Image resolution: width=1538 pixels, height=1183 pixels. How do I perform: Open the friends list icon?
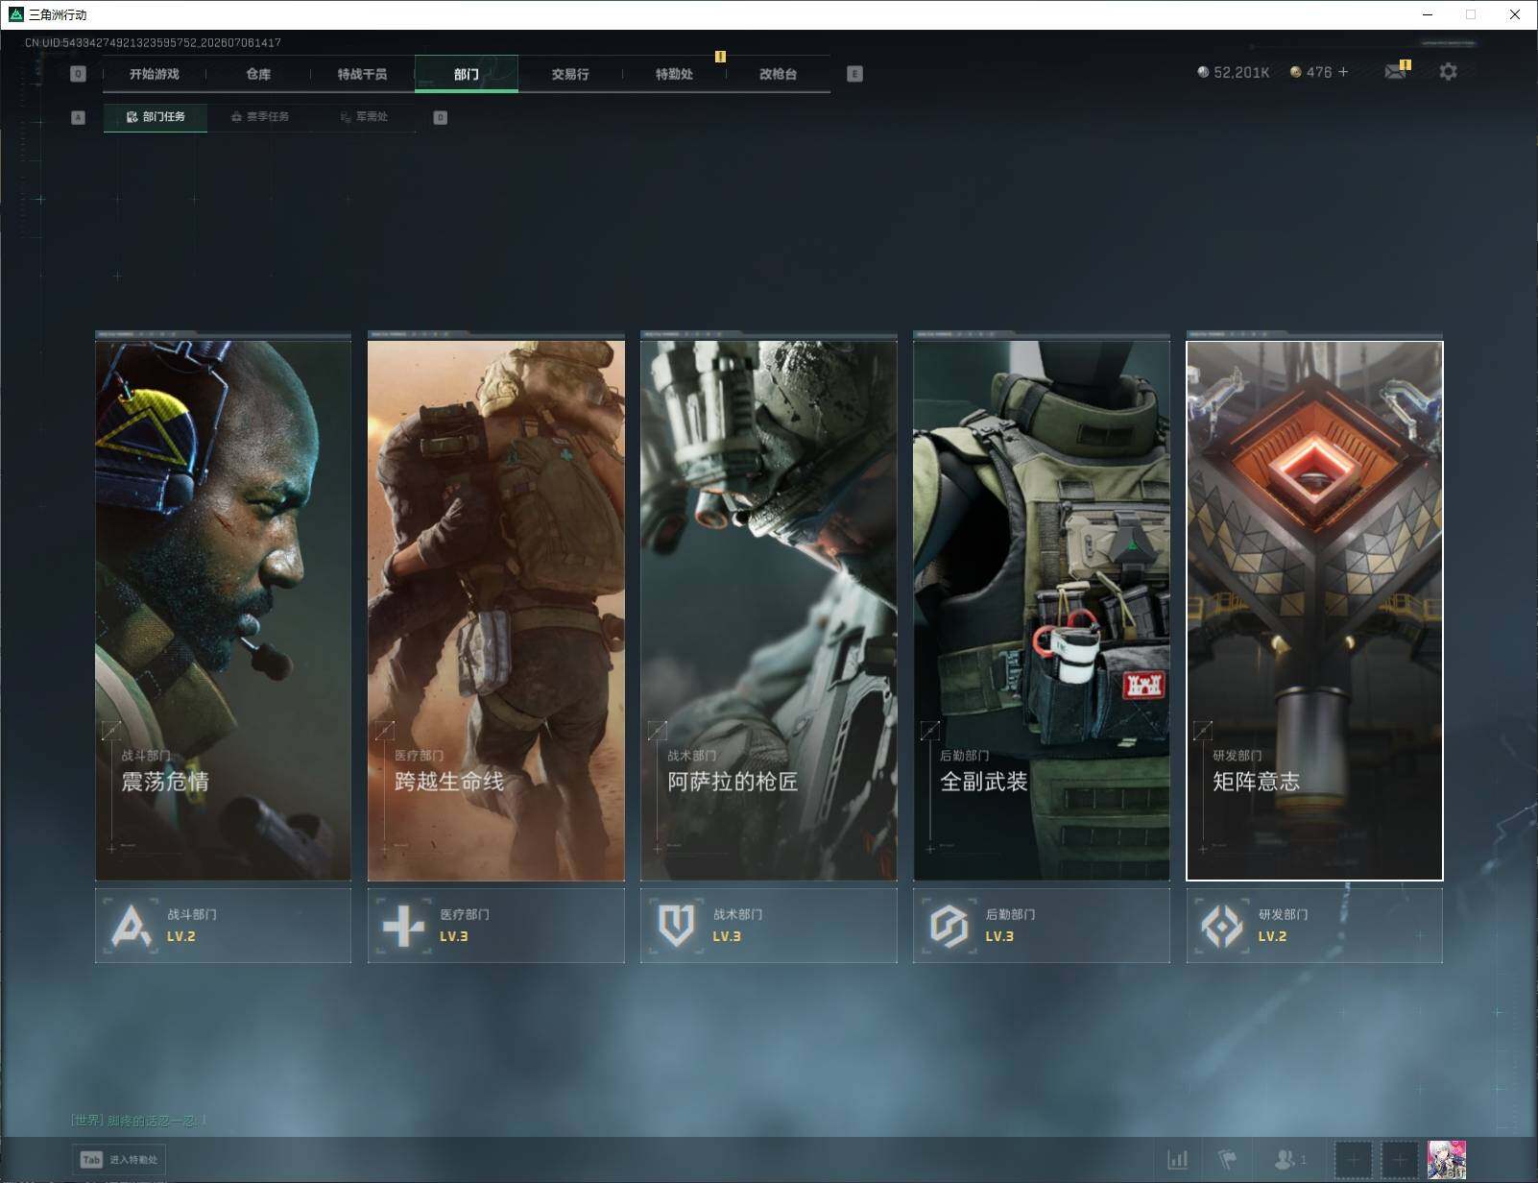pos(1289,1160)
